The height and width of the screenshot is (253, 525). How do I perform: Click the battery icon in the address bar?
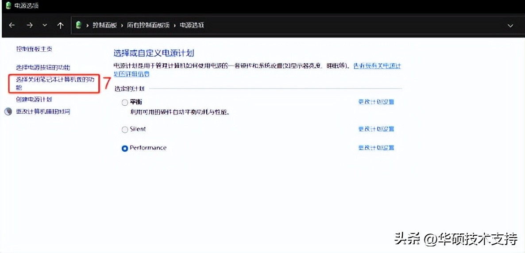[79, 25]
